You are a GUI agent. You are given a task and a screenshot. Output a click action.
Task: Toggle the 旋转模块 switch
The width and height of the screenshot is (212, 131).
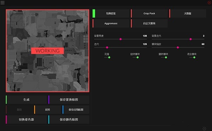click(136, 57)
